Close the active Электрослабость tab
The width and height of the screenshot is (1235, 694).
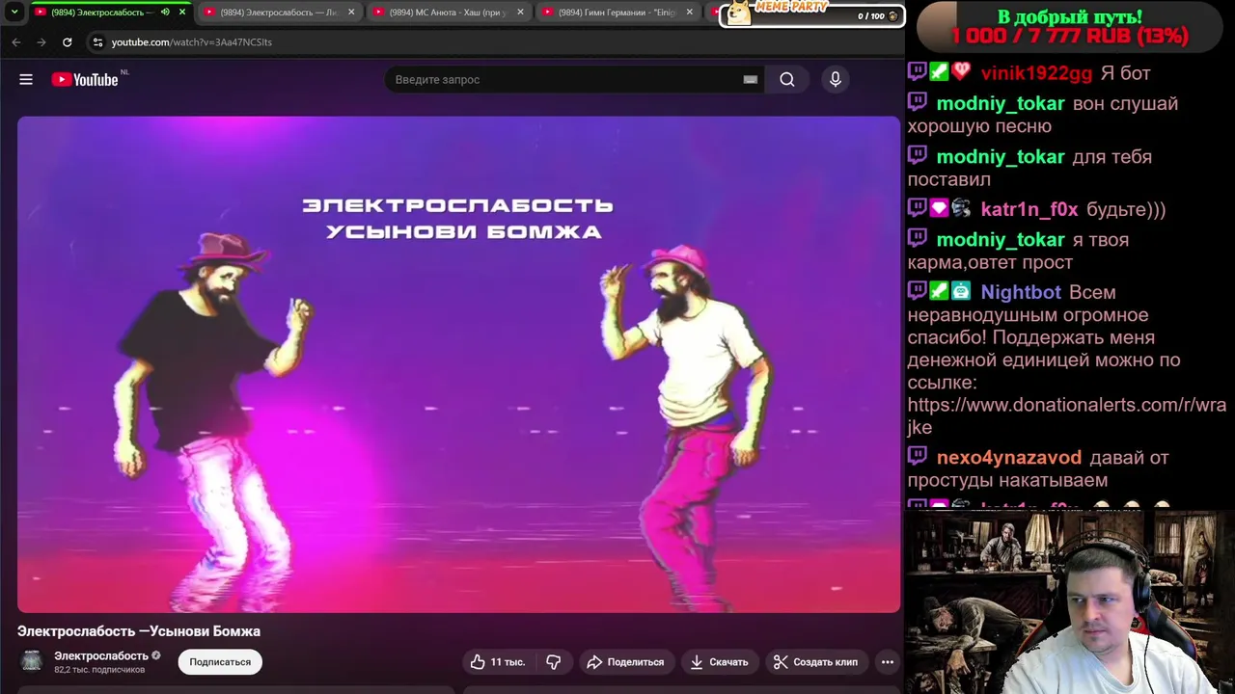(181, 13)
